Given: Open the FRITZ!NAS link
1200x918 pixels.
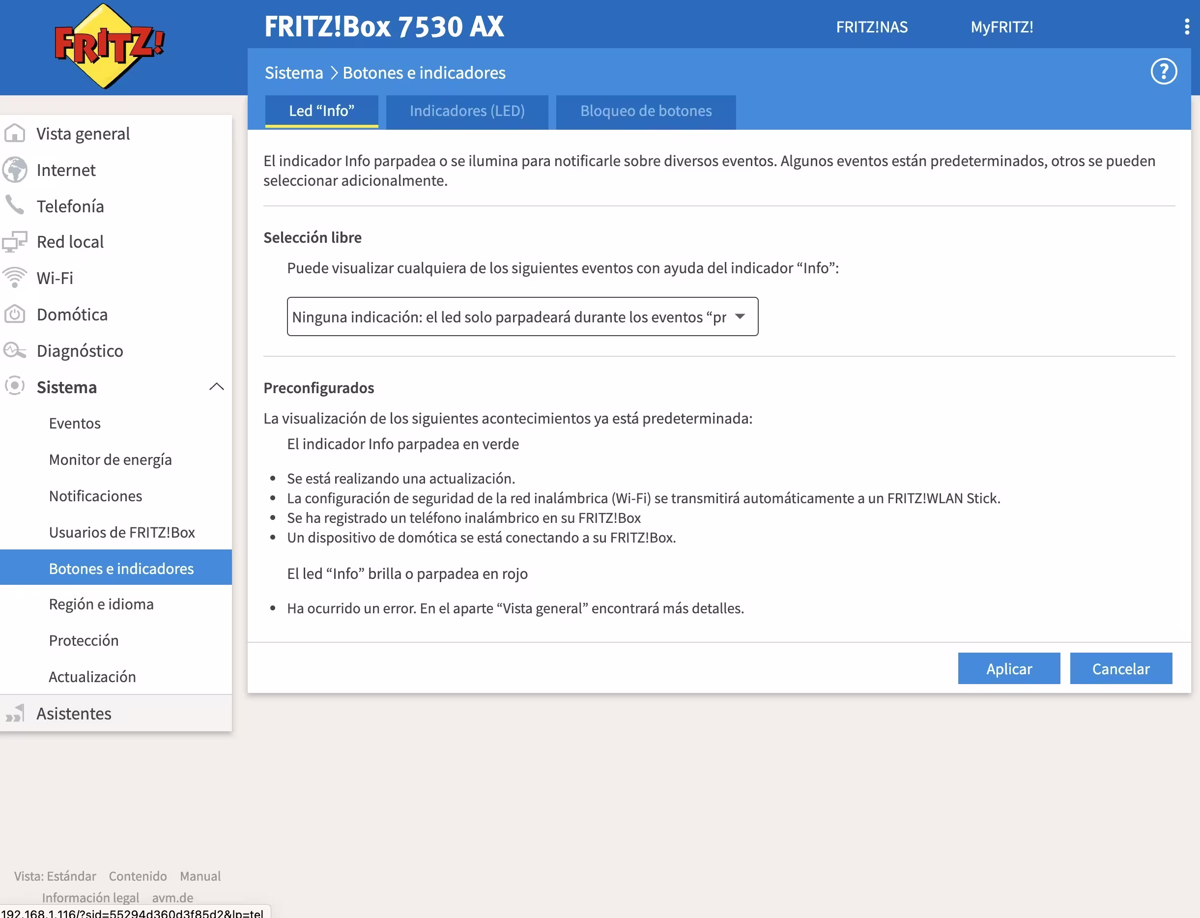Looking at the screenshot, I should [872, 27].
